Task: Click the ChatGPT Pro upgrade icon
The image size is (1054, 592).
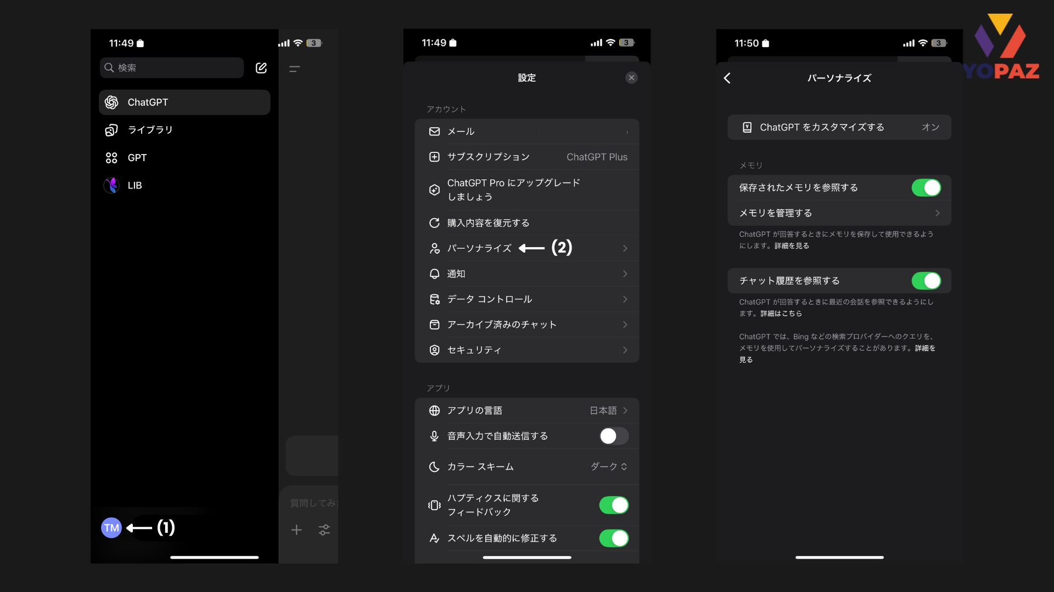Action: (x=434, y=190)
